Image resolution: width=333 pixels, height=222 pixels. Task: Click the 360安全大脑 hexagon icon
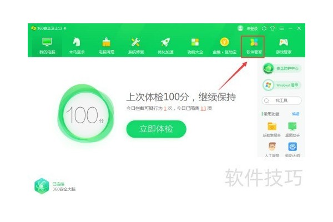(42, 186)
